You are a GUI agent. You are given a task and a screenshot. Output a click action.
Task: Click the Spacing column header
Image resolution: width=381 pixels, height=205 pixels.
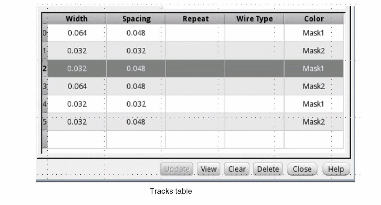(x=136, y=19)
